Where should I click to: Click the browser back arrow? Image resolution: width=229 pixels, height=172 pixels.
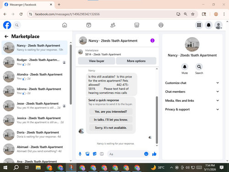click(5, 14)
